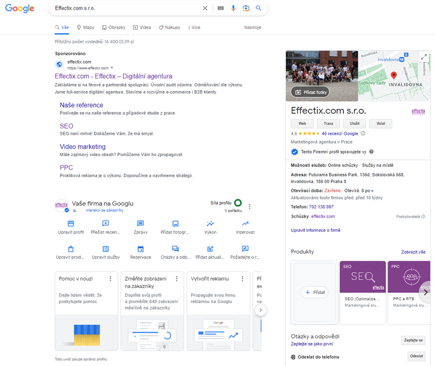The image size is (435, 366).
Task: Open three-dot menu on Pomoc v nouzi card
Action: (x=110, y=279)
